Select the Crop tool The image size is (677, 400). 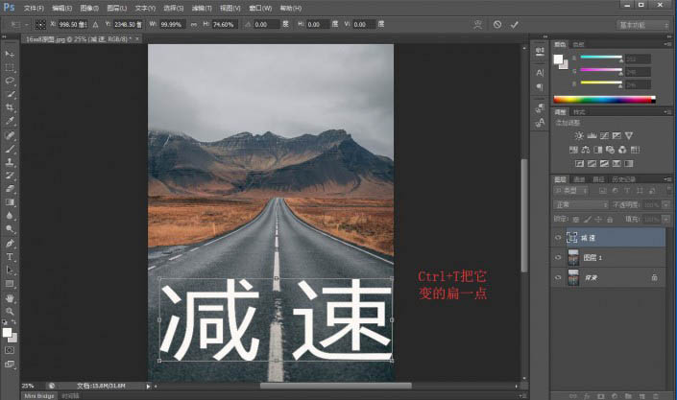[x=10, y=107]
